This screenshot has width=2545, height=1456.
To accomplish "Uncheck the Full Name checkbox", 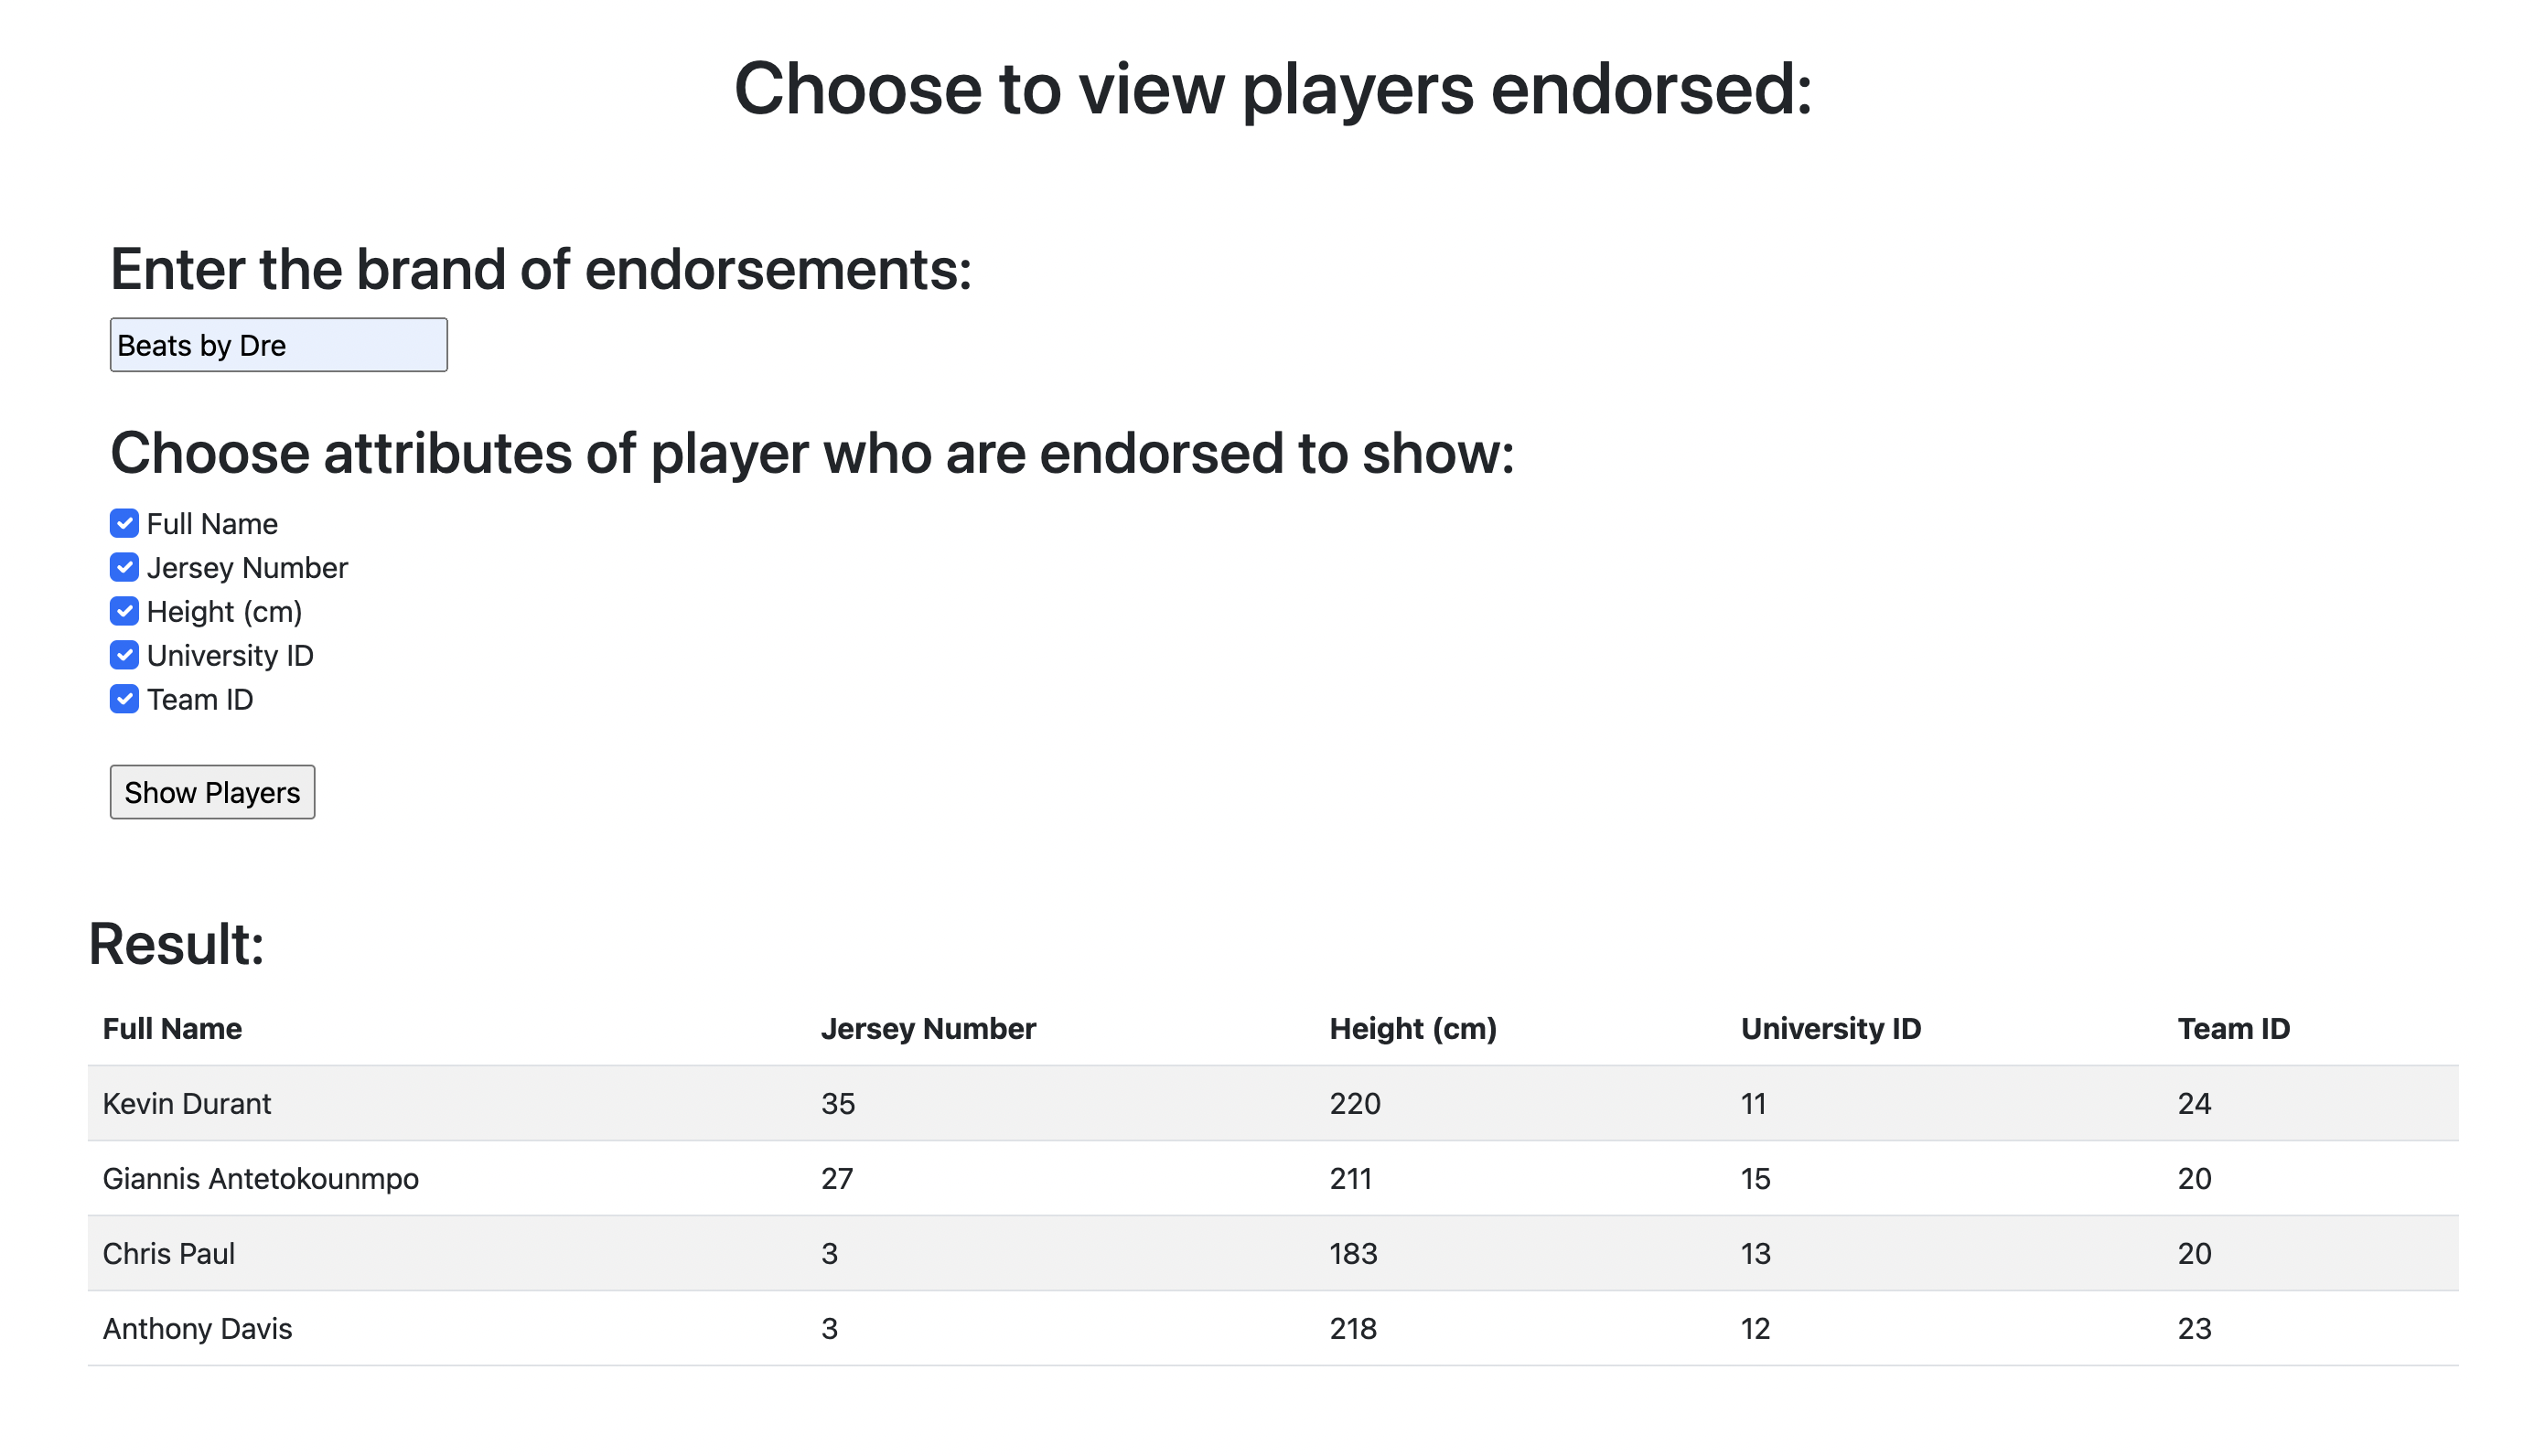I will coord(124,523).
